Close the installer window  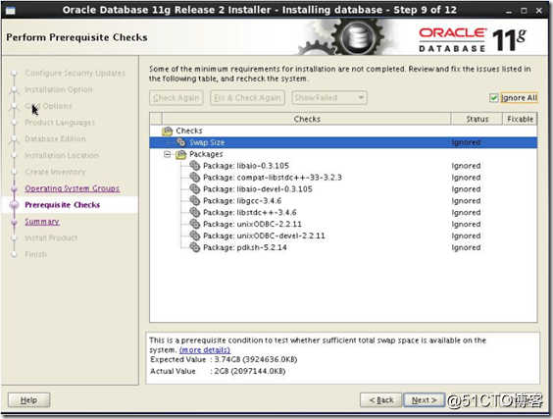point(539,11)
